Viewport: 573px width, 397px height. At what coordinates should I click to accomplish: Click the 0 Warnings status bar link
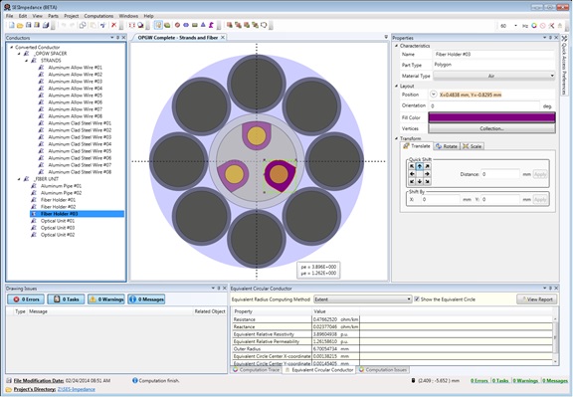click(525, 380)
